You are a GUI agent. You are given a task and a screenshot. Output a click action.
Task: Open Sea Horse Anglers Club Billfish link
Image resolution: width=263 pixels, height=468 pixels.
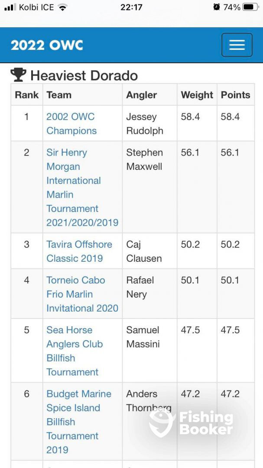[75, 351]
